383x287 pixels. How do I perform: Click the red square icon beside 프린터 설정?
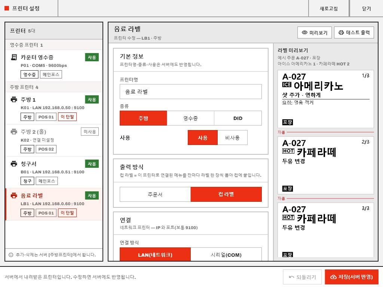coord(7,8)
